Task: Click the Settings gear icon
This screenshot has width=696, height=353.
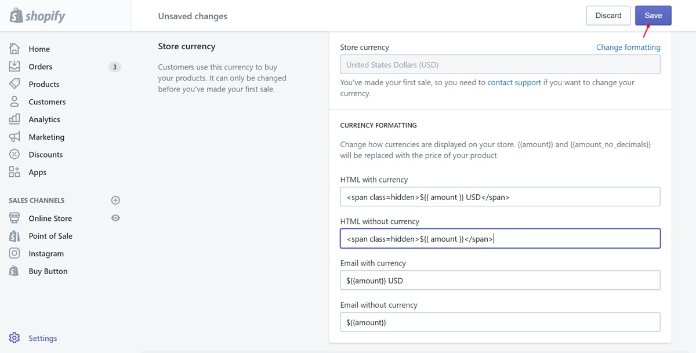Action: (x=14, y=338)
